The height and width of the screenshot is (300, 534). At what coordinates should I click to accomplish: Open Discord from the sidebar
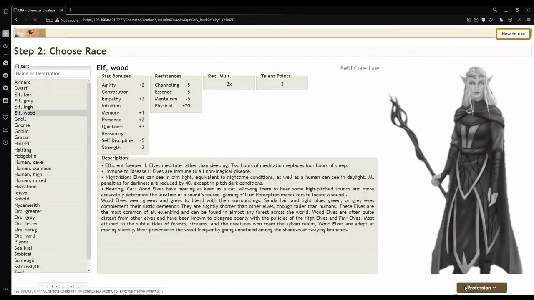click(5, 100)
